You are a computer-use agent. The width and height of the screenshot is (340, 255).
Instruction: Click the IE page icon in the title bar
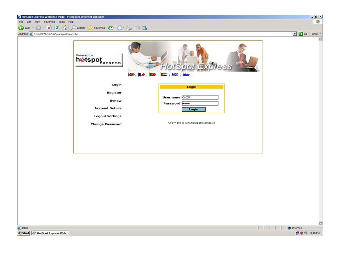point(19,17)
